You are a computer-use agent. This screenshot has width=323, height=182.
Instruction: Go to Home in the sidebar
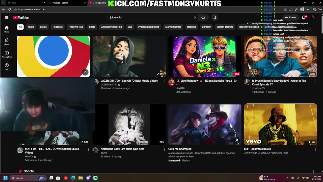click(x=7, y=29)
